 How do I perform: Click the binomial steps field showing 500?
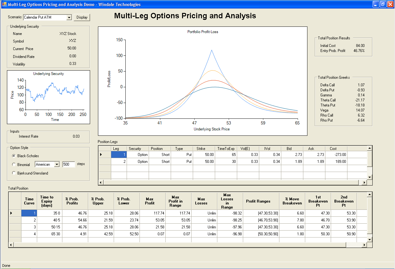[69, 164]
